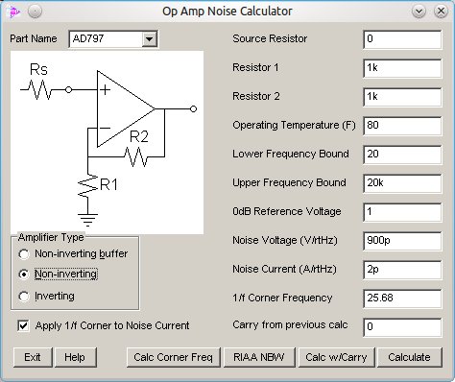Viewport: 455px width, 382px height.
Task: Click the RIAA NBW button
Action: point(259,357)
